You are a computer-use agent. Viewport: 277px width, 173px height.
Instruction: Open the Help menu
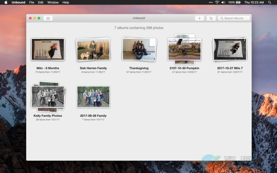point(66,2)
